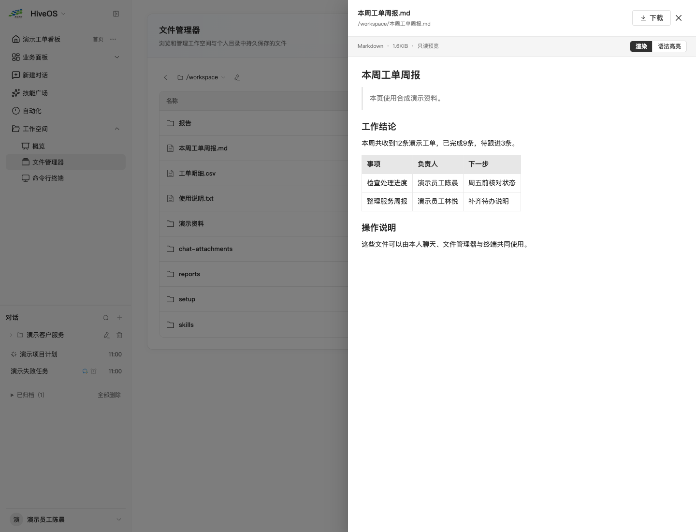696x532 pixels.
Task: Edit the /workspace path with the pencil icon
Action: point(237,77)
